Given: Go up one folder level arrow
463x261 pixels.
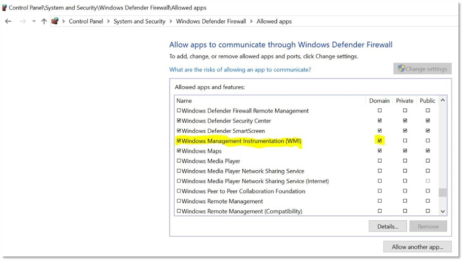Looking at the screenshot, I should click(x=44, y=21).
